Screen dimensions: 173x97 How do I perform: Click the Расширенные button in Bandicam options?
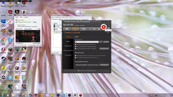[x=104, y=48]
